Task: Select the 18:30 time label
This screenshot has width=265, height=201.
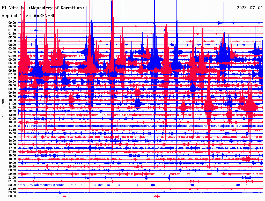Action: coord(12,159)
